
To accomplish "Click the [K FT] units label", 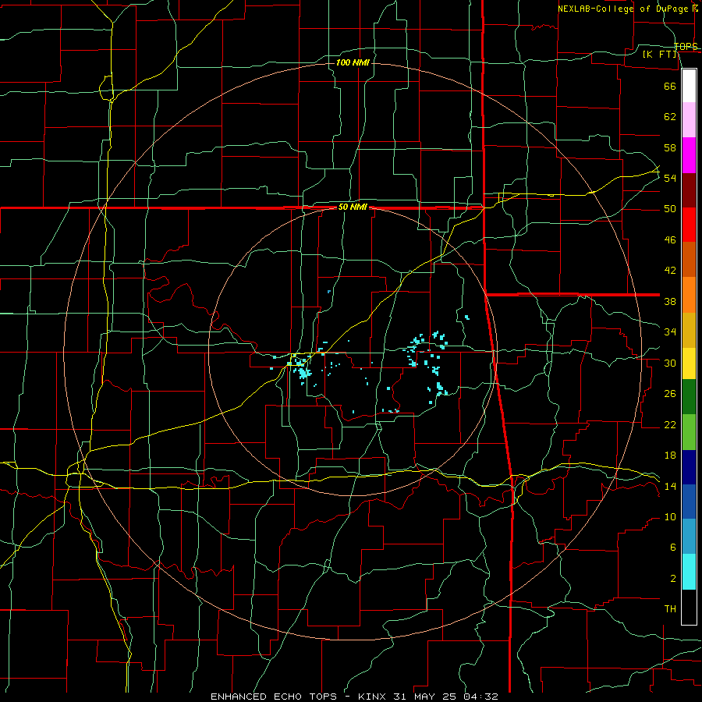I will (659, 55).
